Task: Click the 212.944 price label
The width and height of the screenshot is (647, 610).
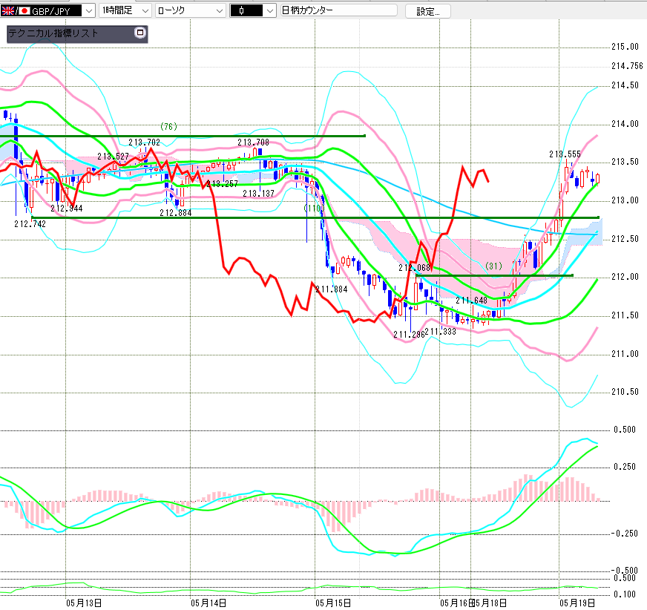Action: pyautogui.click(x=67, y=209)
